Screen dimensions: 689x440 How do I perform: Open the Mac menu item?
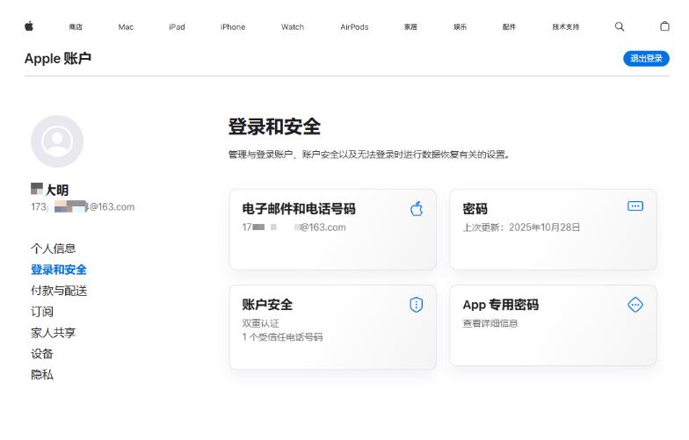[x=126, y=27]
